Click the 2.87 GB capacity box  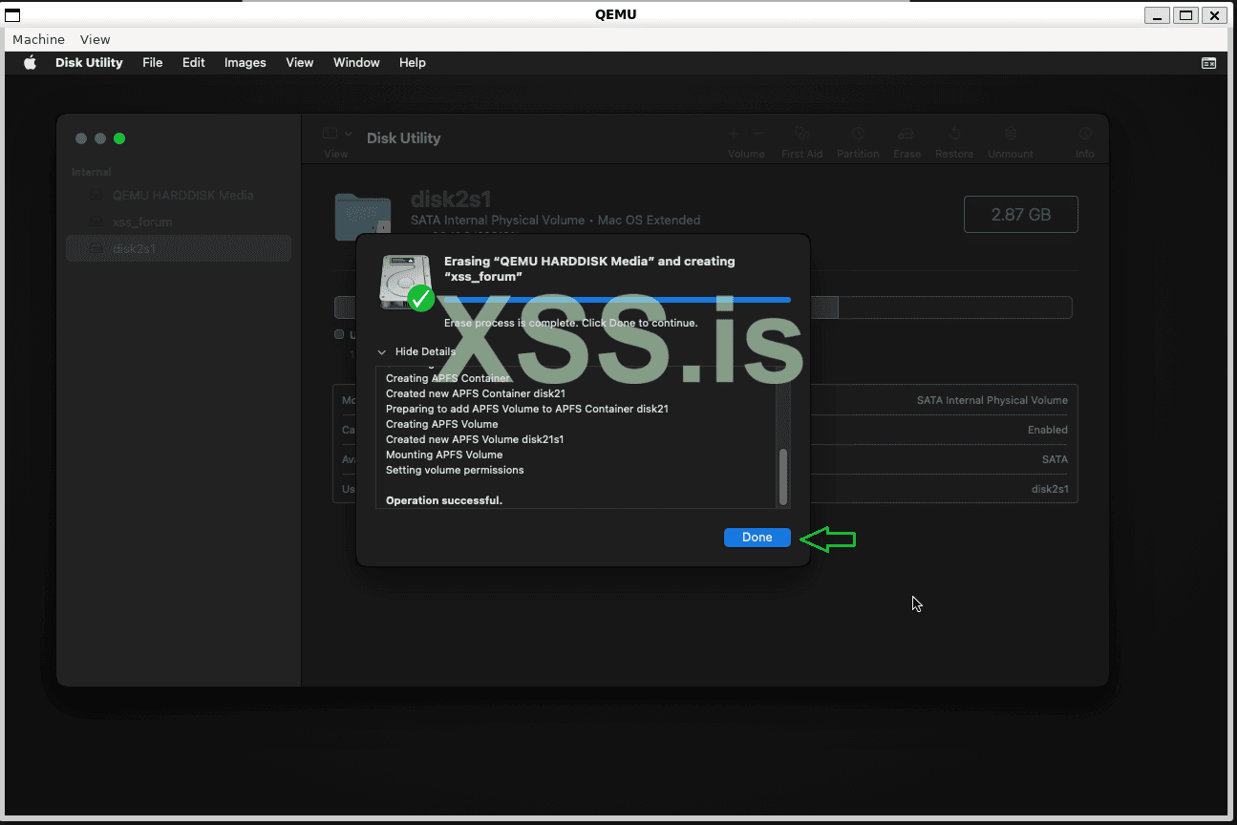coord(1021,215)
